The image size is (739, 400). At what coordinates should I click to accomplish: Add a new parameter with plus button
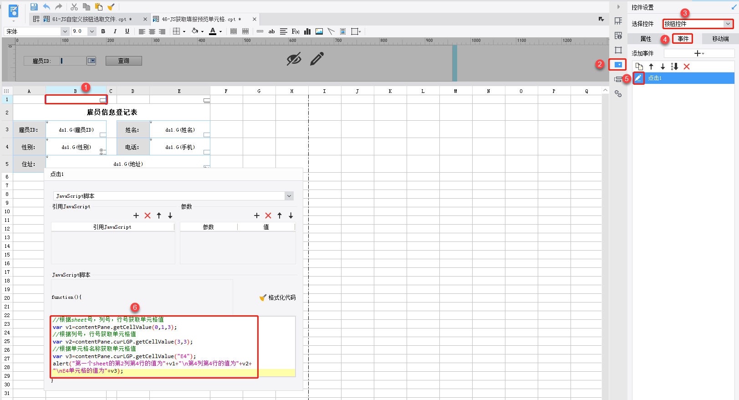(x=256, y=215)
